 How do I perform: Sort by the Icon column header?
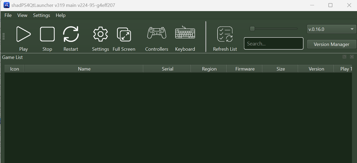pyautogui.click(x=15, y=69)
